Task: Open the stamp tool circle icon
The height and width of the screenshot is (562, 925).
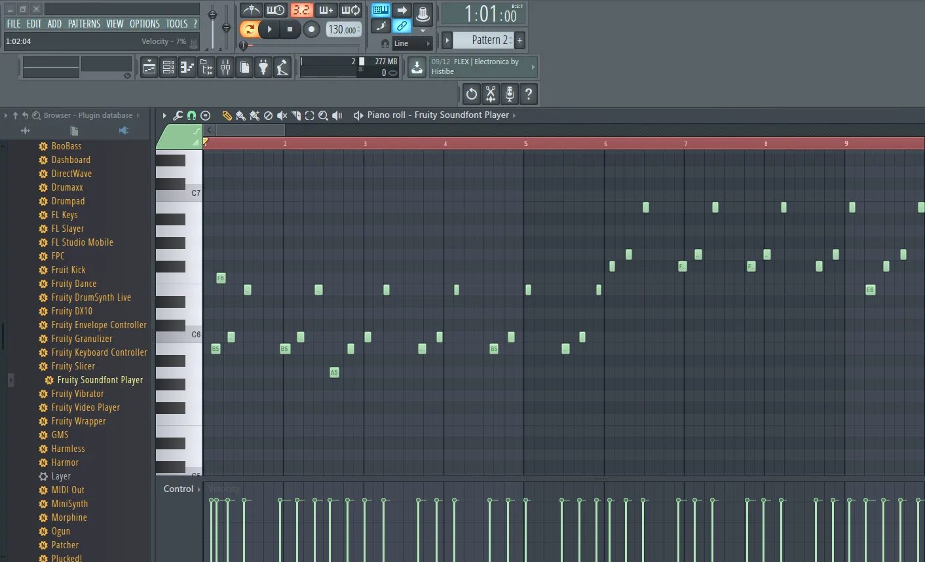Action: pos(205,115)
